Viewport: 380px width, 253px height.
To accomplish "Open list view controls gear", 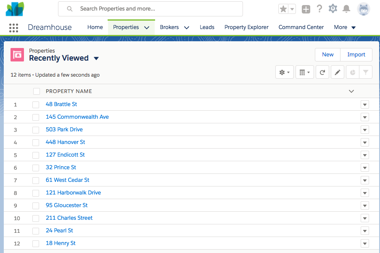I will tap(285, 72).
